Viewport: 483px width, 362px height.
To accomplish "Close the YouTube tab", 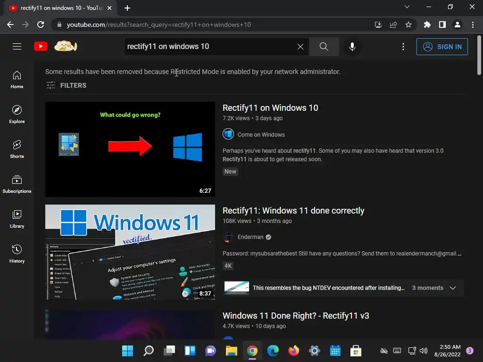I will [x=109, y=8].
